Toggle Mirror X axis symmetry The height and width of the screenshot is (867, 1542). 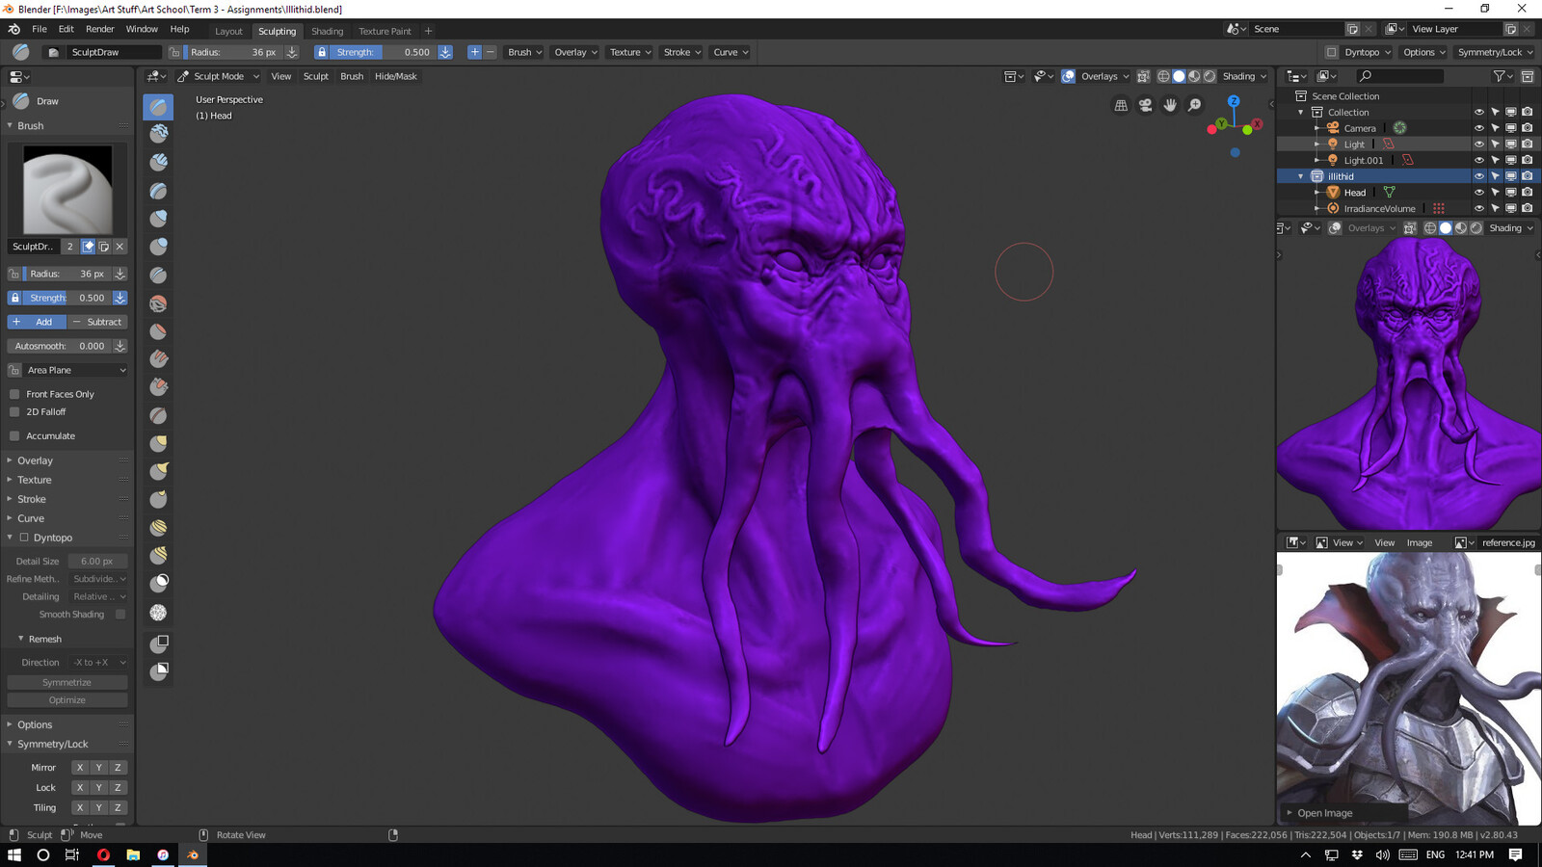tap(80, 768)
